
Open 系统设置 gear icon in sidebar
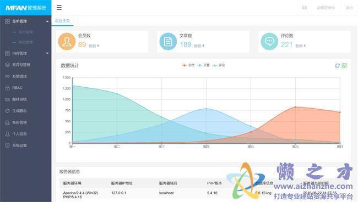(x=7, y=145)
